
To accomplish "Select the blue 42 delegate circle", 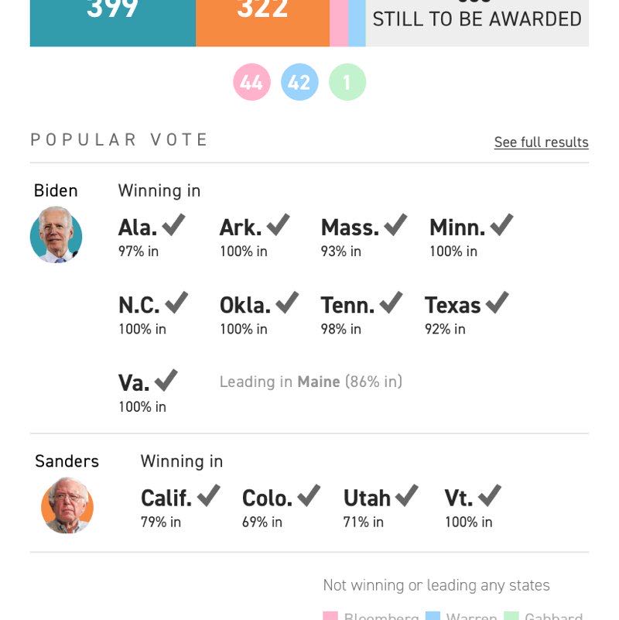I will [x=299, y=82].
